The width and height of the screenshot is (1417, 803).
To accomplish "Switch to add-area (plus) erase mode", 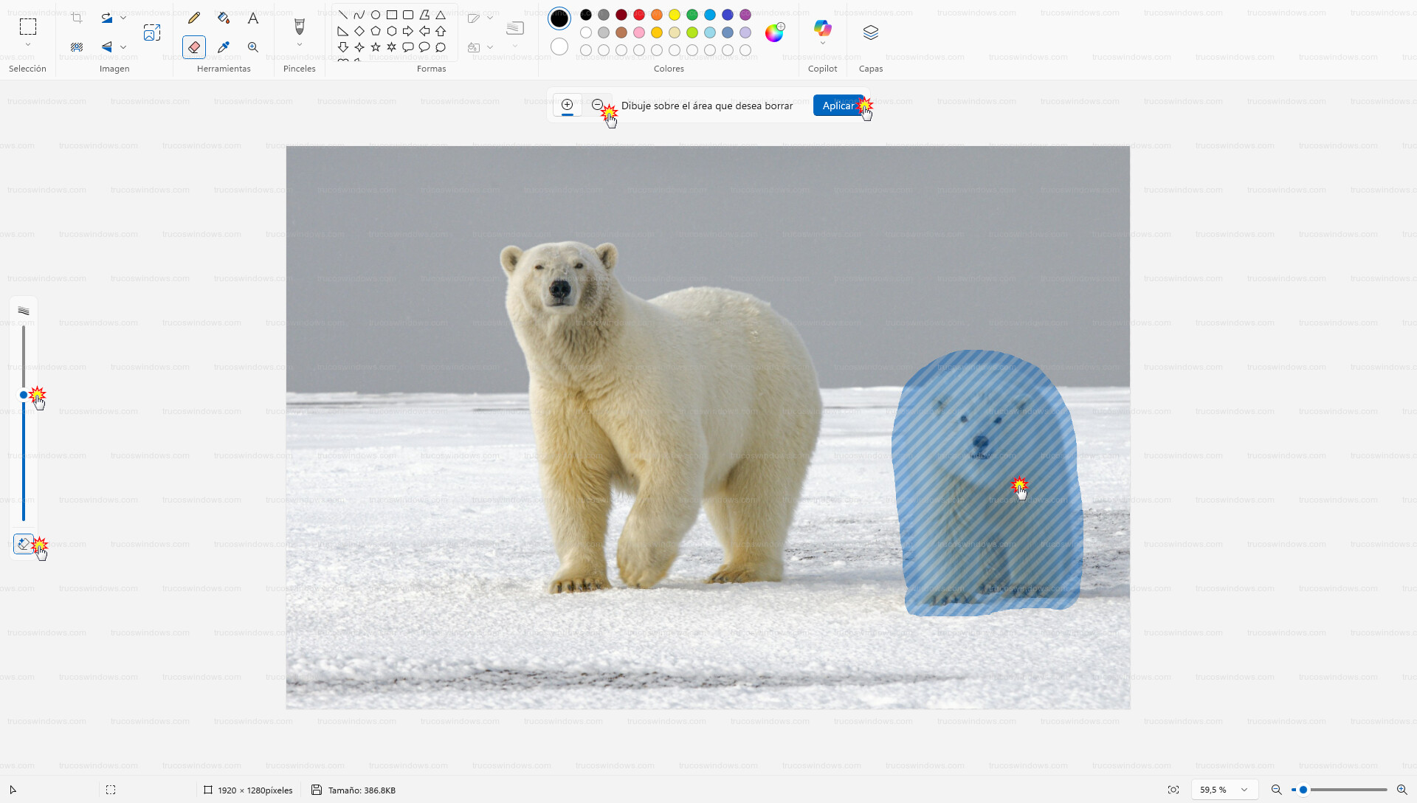I will 568,105.
